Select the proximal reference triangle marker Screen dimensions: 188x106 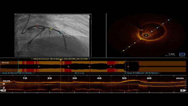pyautogui.click(x=125, y=72)
